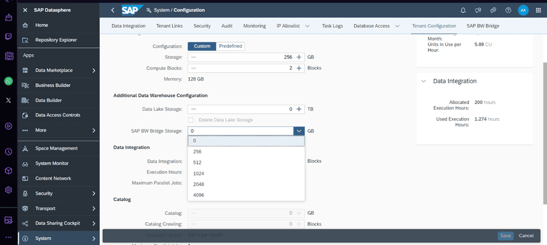Open notifications bell
The width and height of the screenshot is (547, 245).
(x=463, y=10)
